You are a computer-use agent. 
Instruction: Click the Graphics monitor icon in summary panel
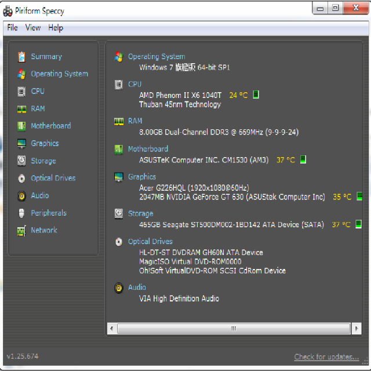pyautogui.click(x=119, y=177)
